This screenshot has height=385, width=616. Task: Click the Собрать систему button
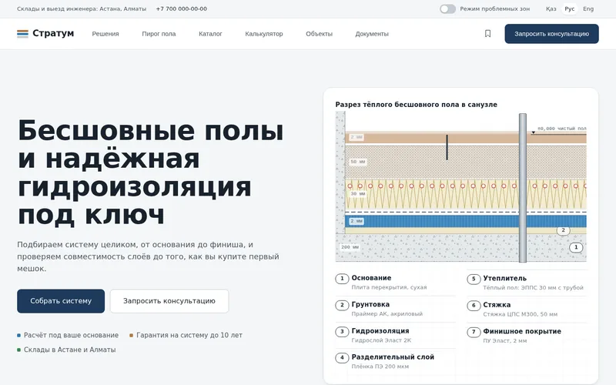(61, 301)
